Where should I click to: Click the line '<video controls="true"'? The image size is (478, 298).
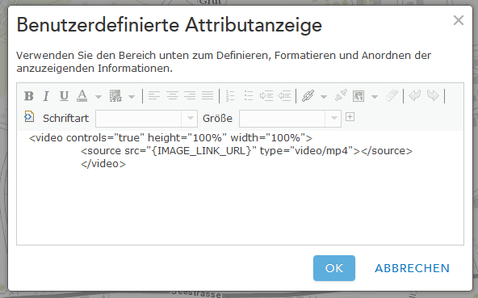(170, 138)
